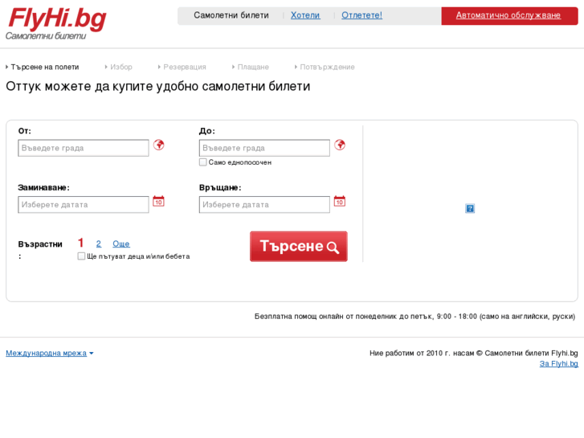Click the FlyHi.bg logo

coord(56,22)
